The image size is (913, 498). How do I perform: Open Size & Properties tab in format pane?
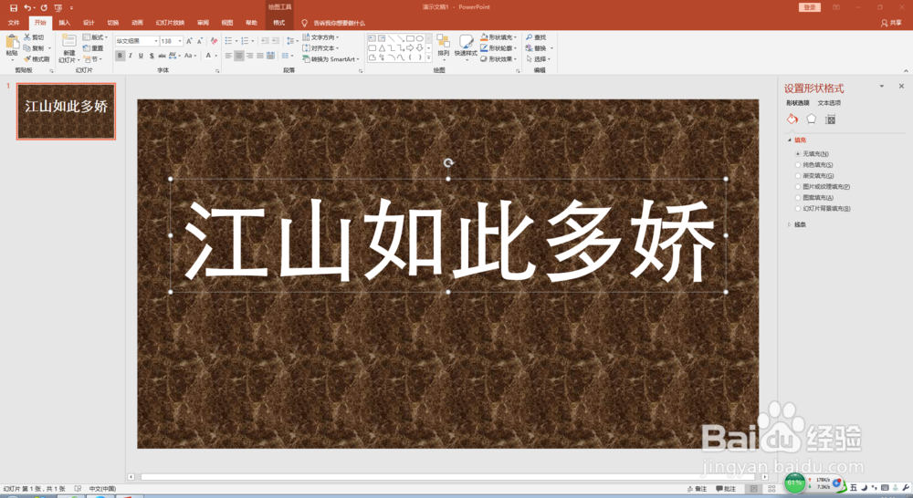(x=830, y=119)
